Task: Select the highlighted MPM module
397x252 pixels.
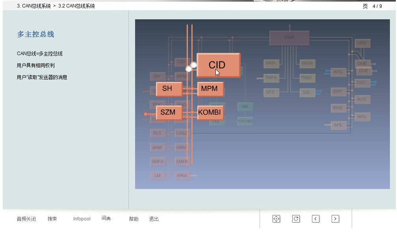Action: pos(210,89)
